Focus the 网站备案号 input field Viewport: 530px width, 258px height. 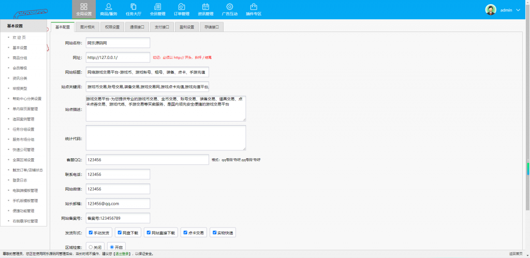point(118,218)
